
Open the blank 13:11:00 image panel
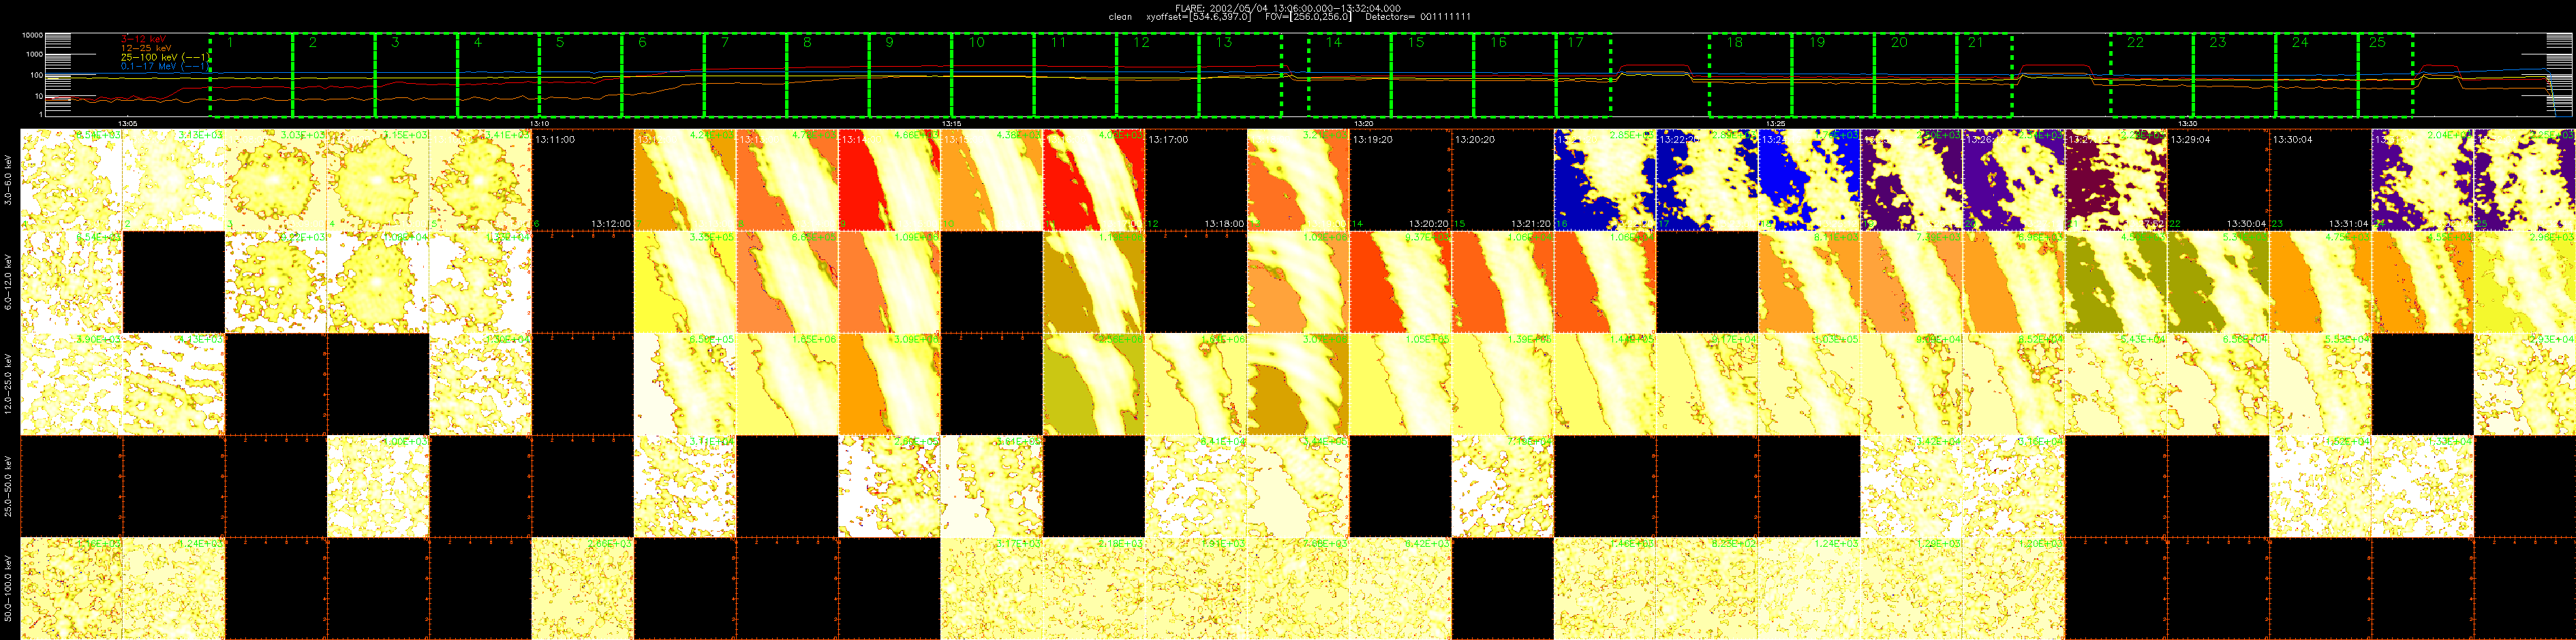click(x=583, y=180)
